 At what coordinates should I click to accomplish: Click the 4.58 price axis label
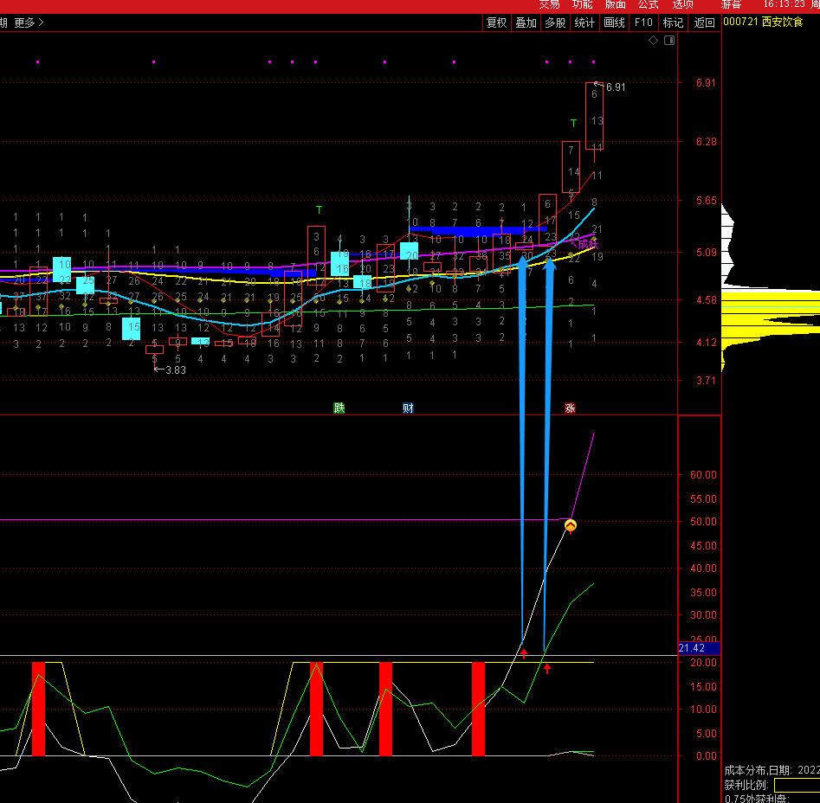706,300
